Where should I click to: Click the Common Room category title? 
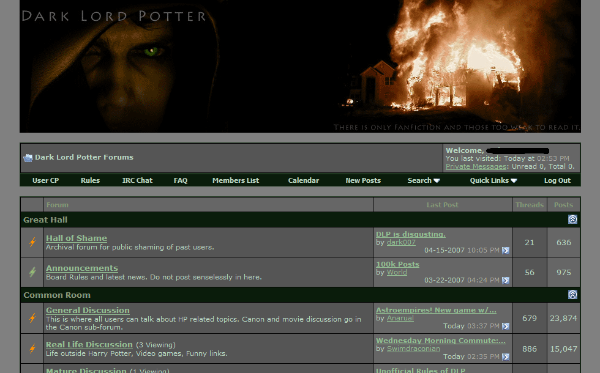(57, 295)
